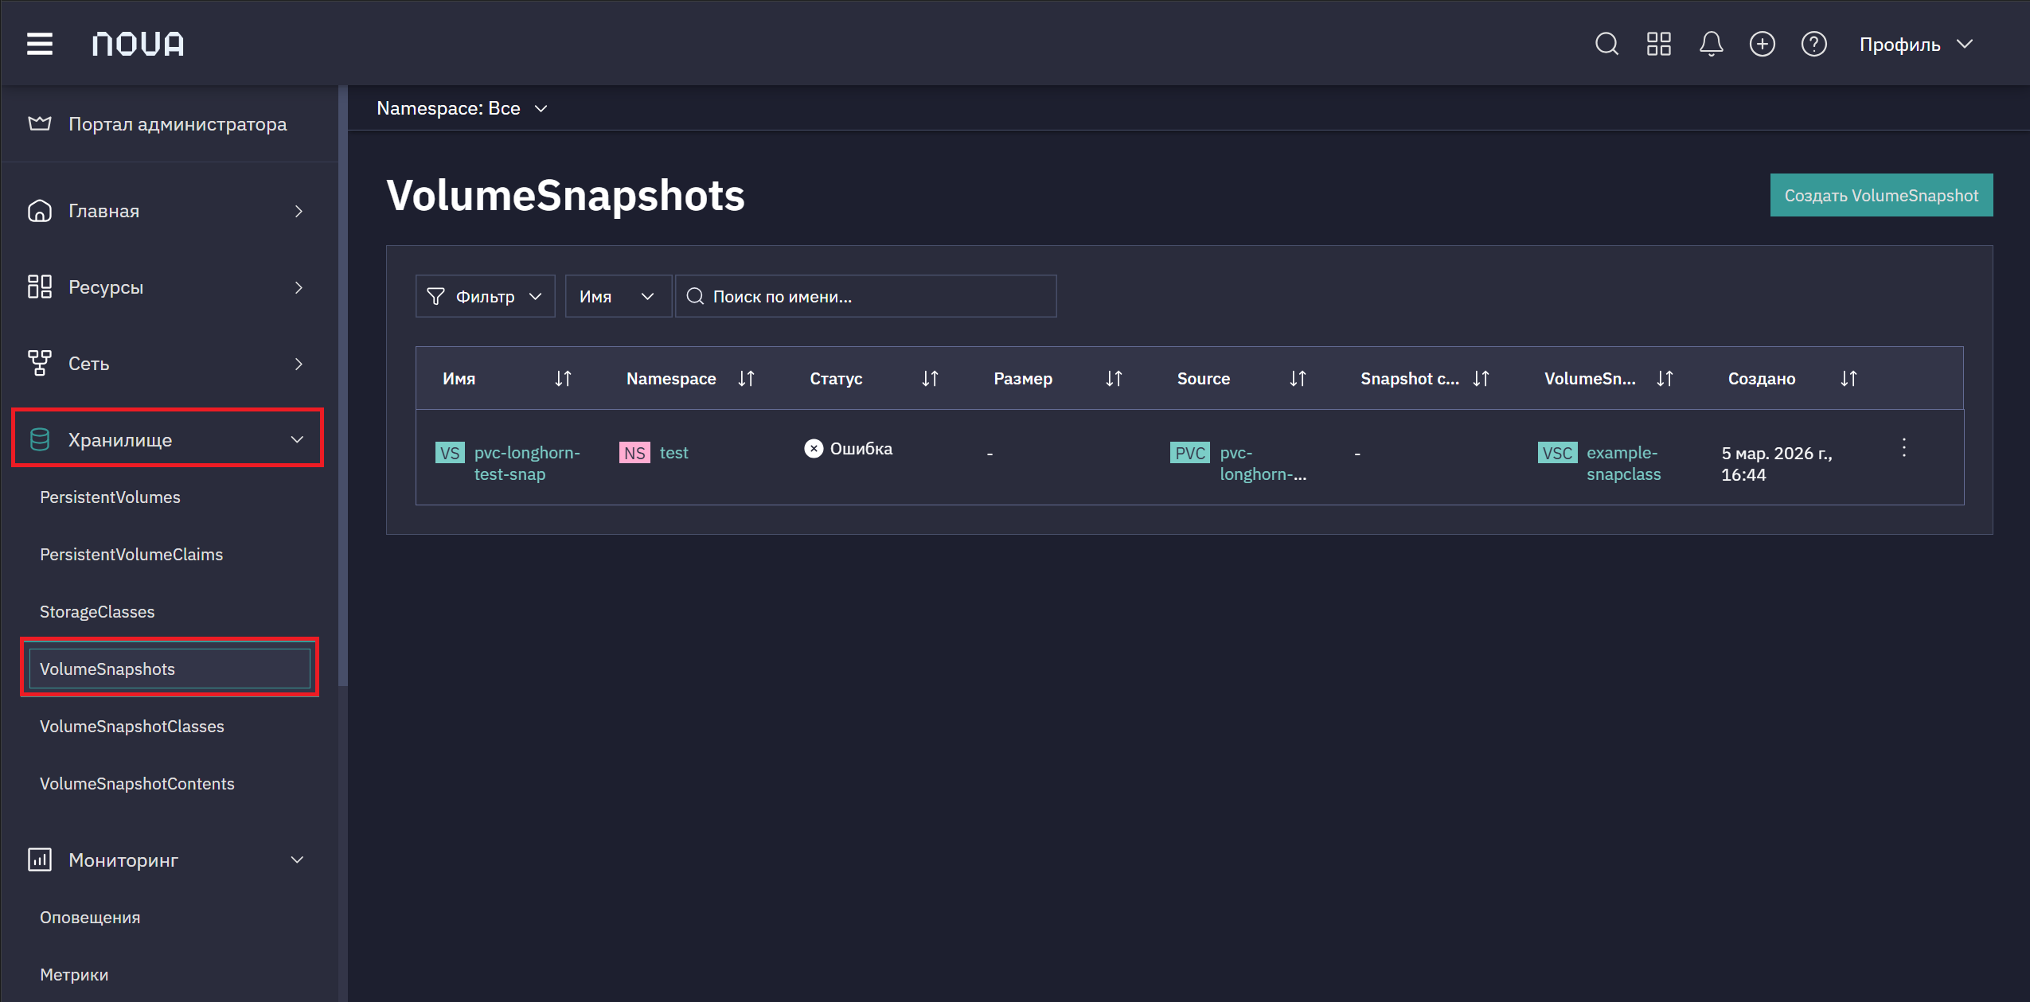Click the Мониторинг chart icon

[40, 860]
